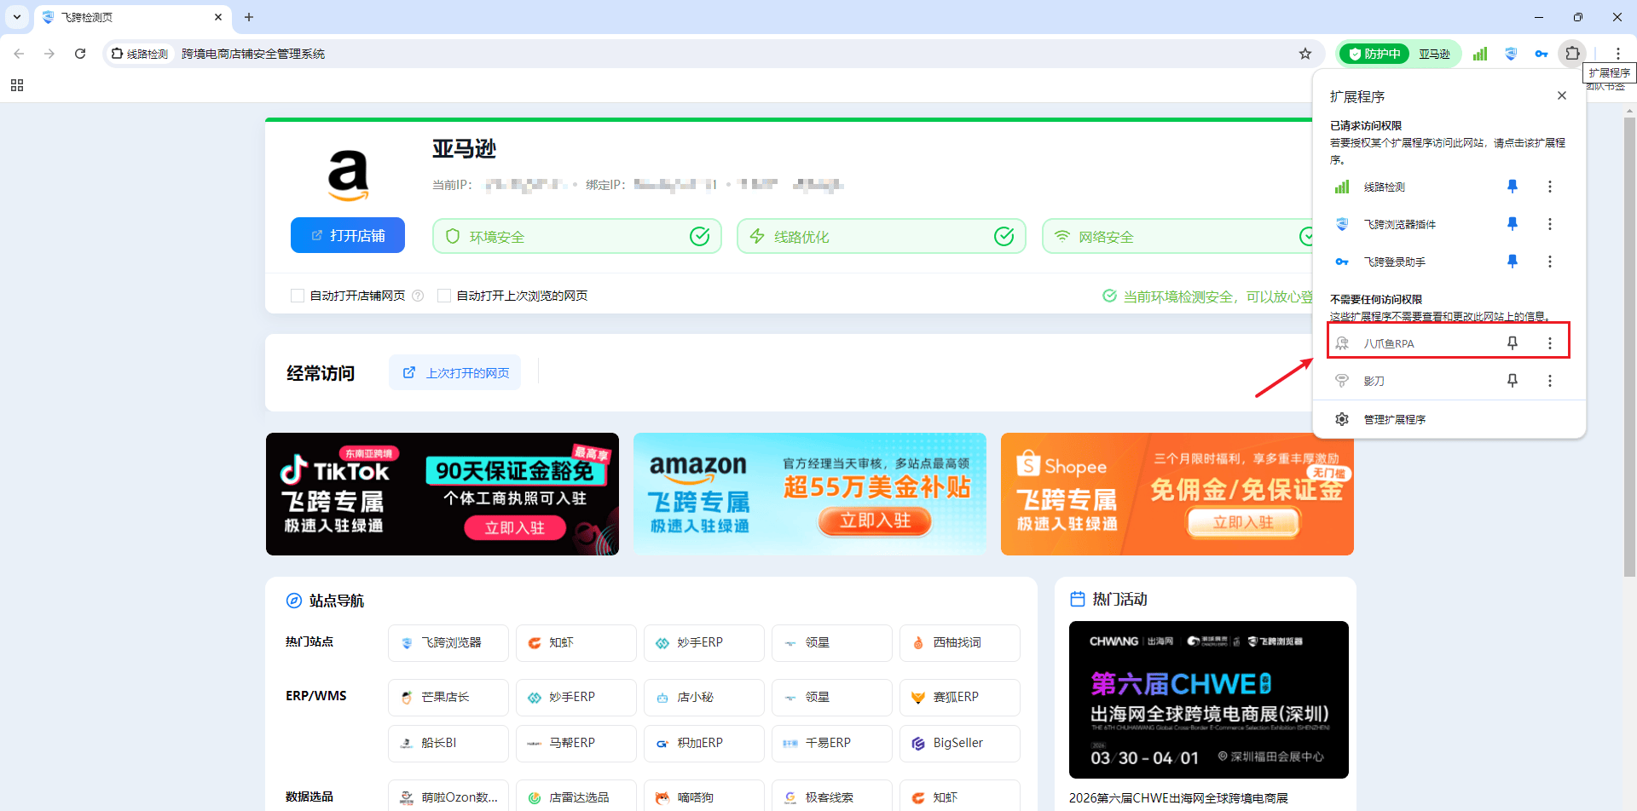Screen dimensions: 1637x811
Task: Select the 飞跨登录助手 extension entry
Action: click(1394, 262)
